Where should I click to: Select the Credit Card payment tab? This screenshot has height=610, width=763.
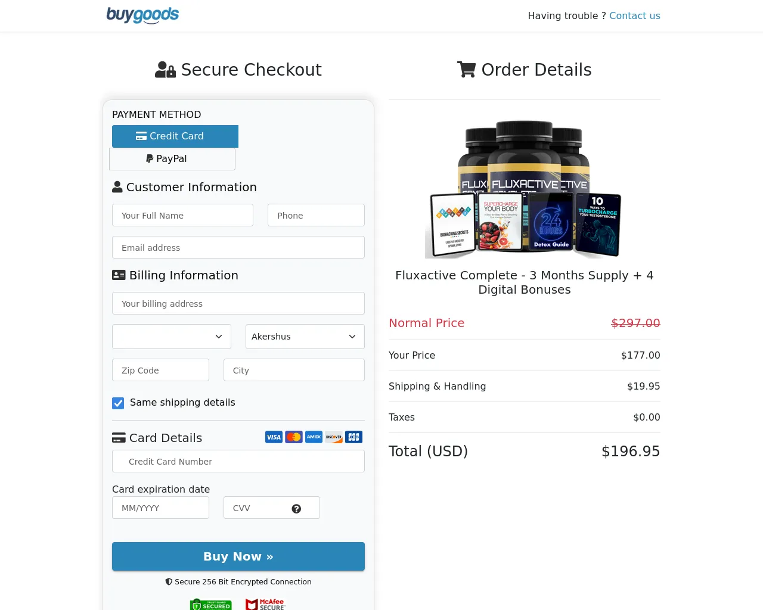(175, 136)
